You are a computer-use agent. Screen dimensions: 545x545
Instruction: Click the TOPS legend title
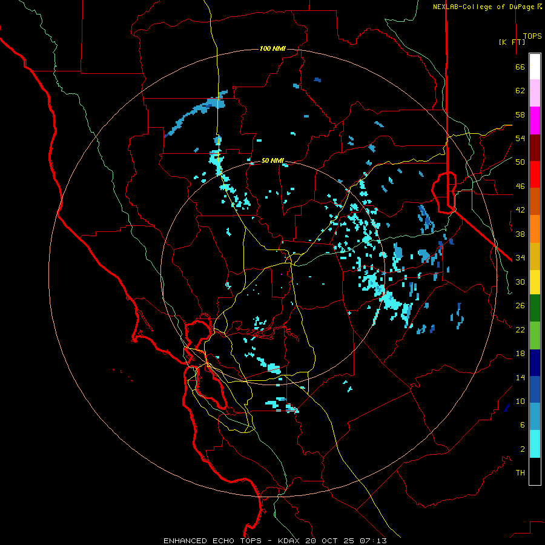pyautogui.click(x=532, y=36)
